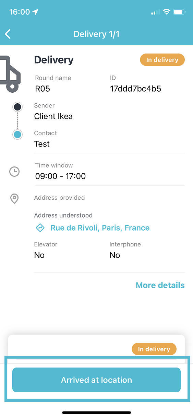193x418 pixels.
Task: Open Rue de Rivoli address link
Action: (x=100, y=228)
